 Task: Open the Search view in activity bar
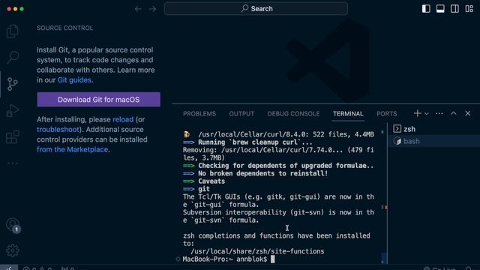tap(13, 57)
